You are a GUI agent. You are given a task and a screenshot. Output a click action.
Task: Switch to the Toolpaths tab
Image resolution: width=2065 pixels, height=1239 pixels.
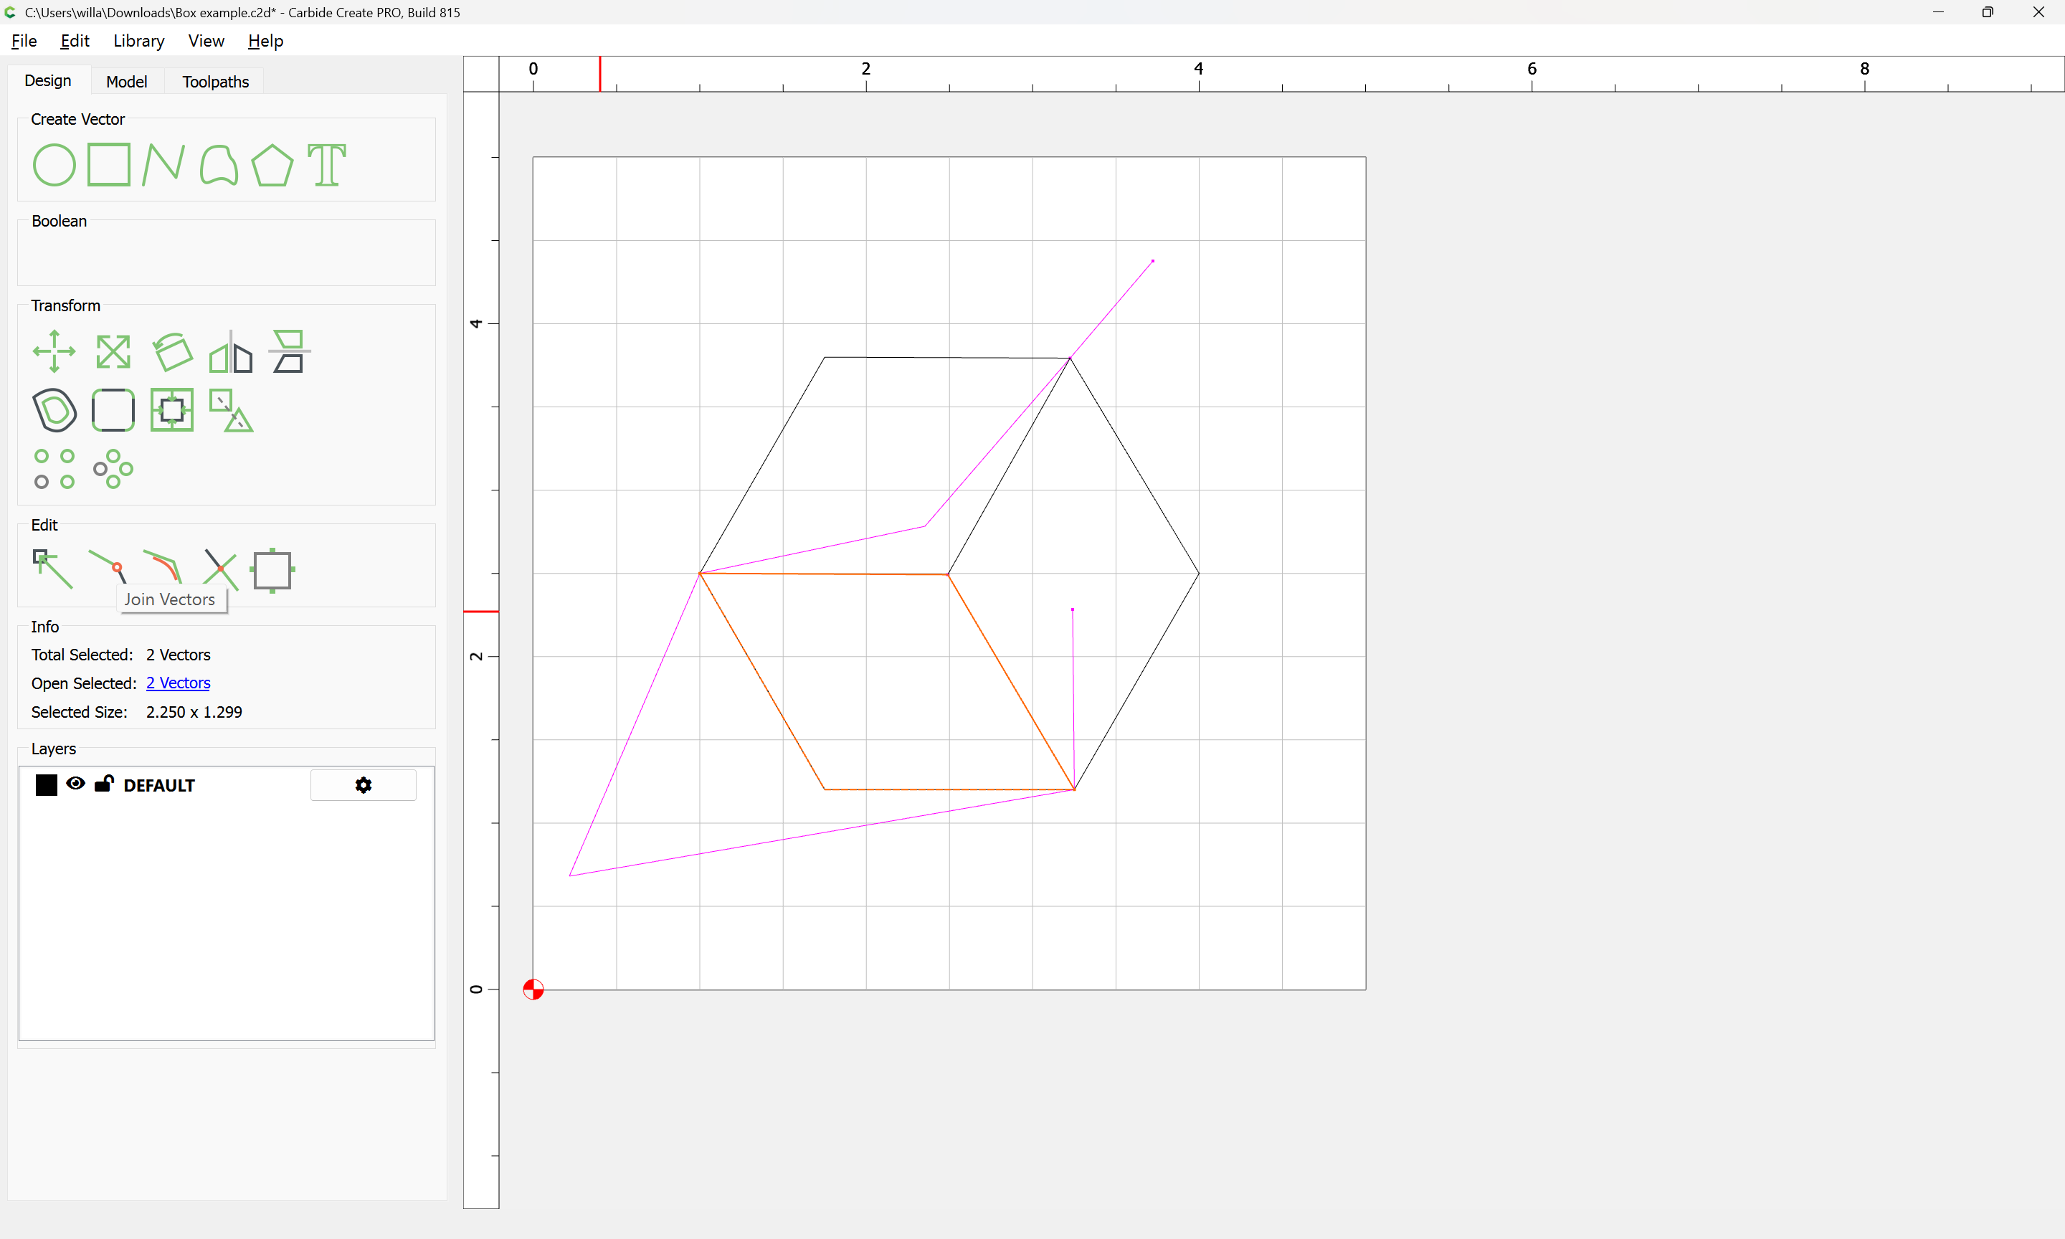click(x=215, y=82)
